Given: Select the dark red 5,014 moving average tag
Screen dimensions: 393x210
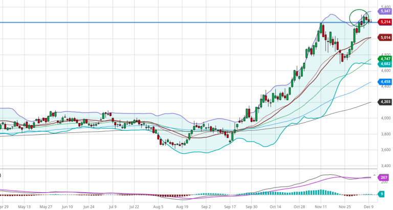Looking at the screenshot, I should (x=385, y=37).
